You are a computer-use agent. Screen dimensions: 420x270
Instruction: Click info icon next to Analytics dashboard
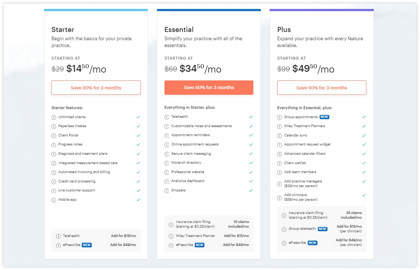(167, 182)
